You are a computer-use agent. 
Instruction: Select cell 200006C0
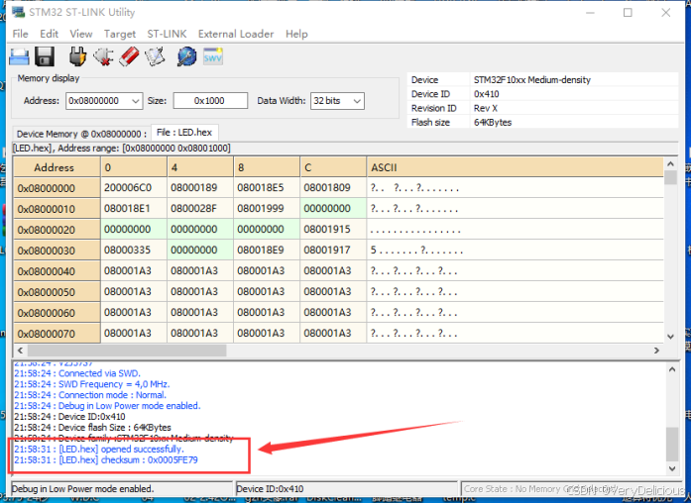134,188
